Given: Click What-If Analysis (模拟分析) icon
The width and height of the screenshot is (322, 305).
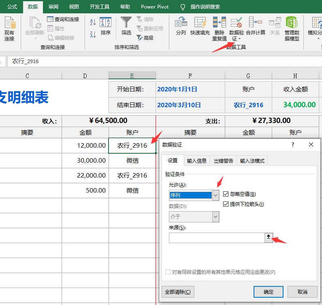Looking at the screenshot, I should coord(316,22).
